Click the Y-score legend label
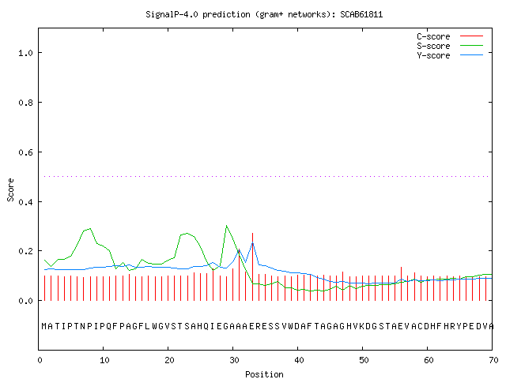This screenshot has height=379, width=506. tap(433, 55)
